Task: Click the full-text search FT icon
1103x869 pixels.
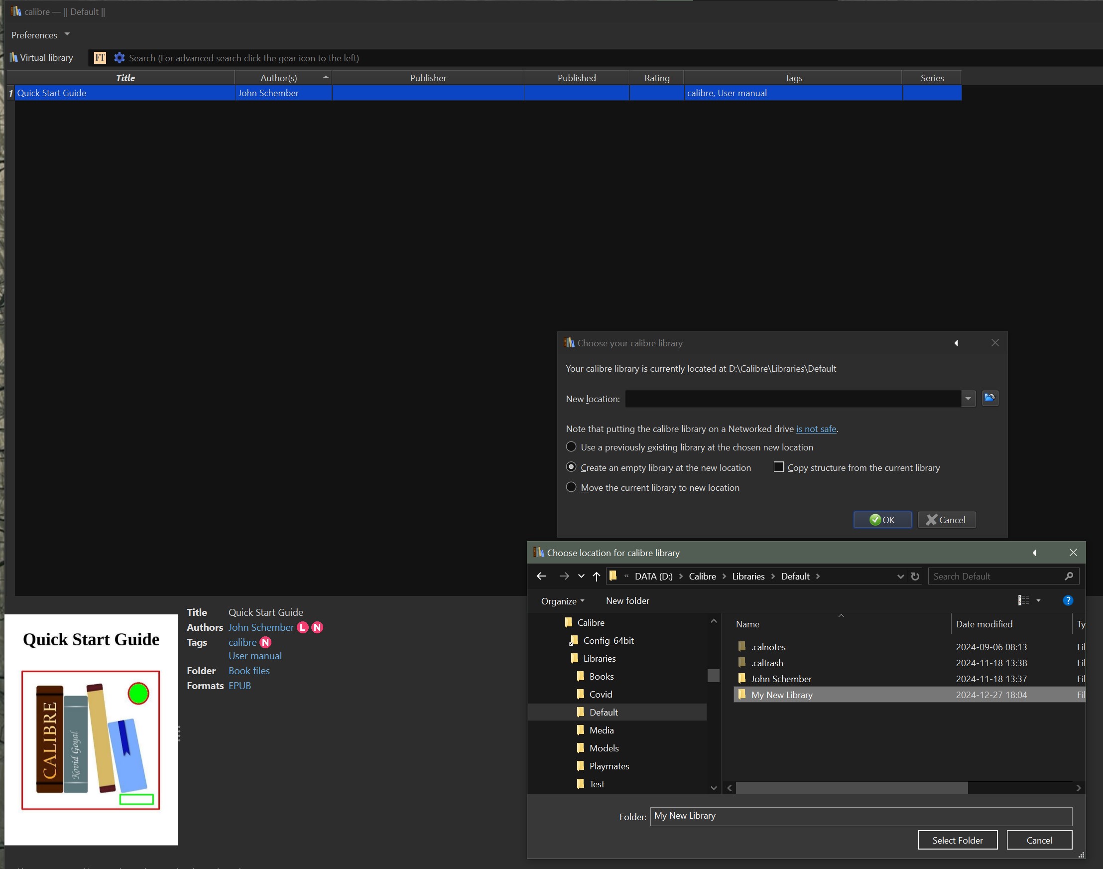Action: click(100, 58)
